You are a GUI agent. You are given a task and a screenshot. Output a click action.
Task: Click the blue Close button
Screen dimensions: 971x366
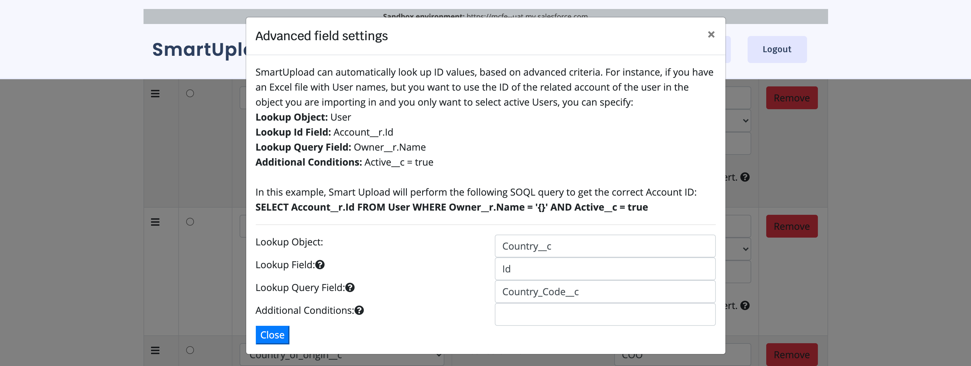coord(272,335)
